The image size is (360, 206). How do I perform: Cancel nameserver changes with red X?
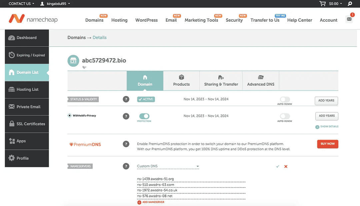click(x=286, y=166)
